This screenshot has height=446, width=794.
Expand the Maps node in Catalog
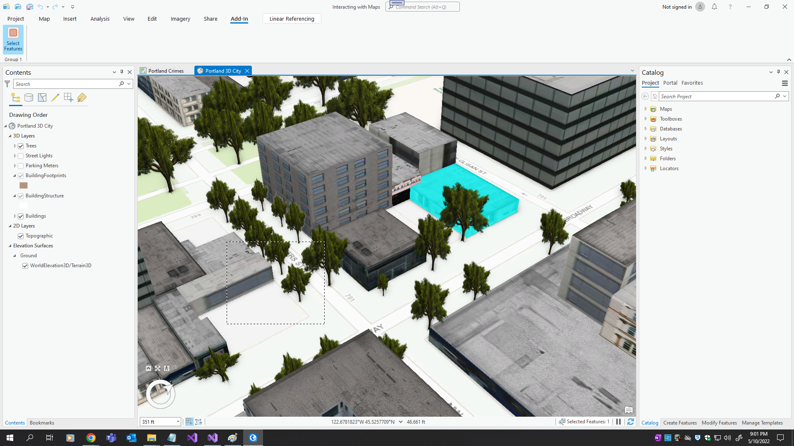(x=646, y=109)
